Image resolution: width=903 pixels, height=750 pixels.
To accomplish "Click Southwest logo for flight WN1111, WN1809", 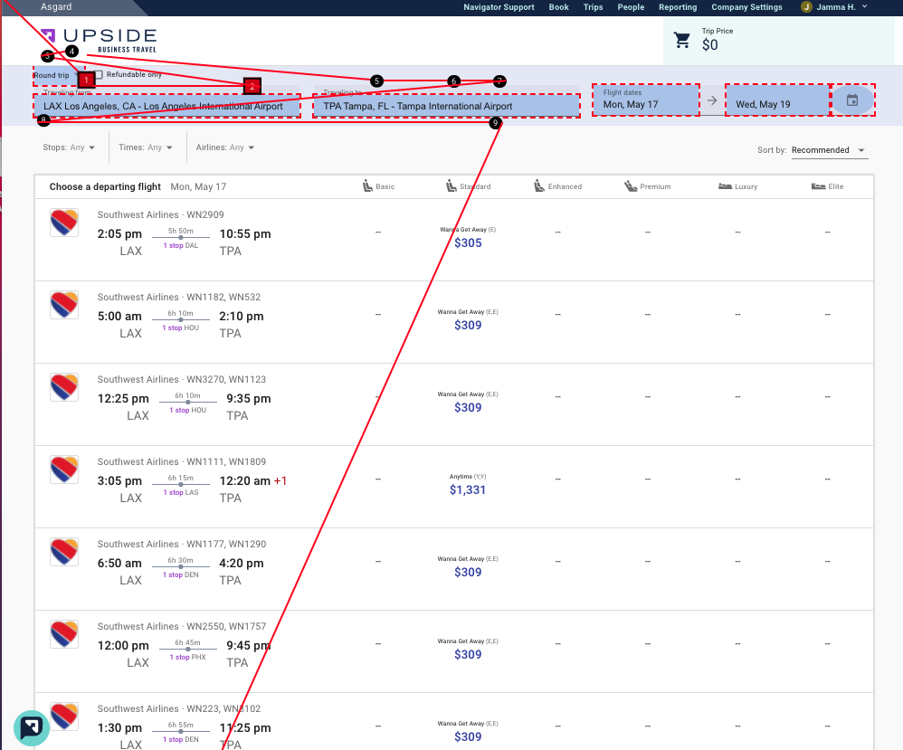I will pos(64,470).
